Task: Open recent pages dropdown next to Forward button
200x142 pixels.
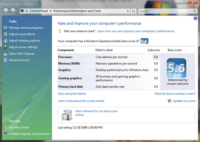Action: tap(18, 11)
